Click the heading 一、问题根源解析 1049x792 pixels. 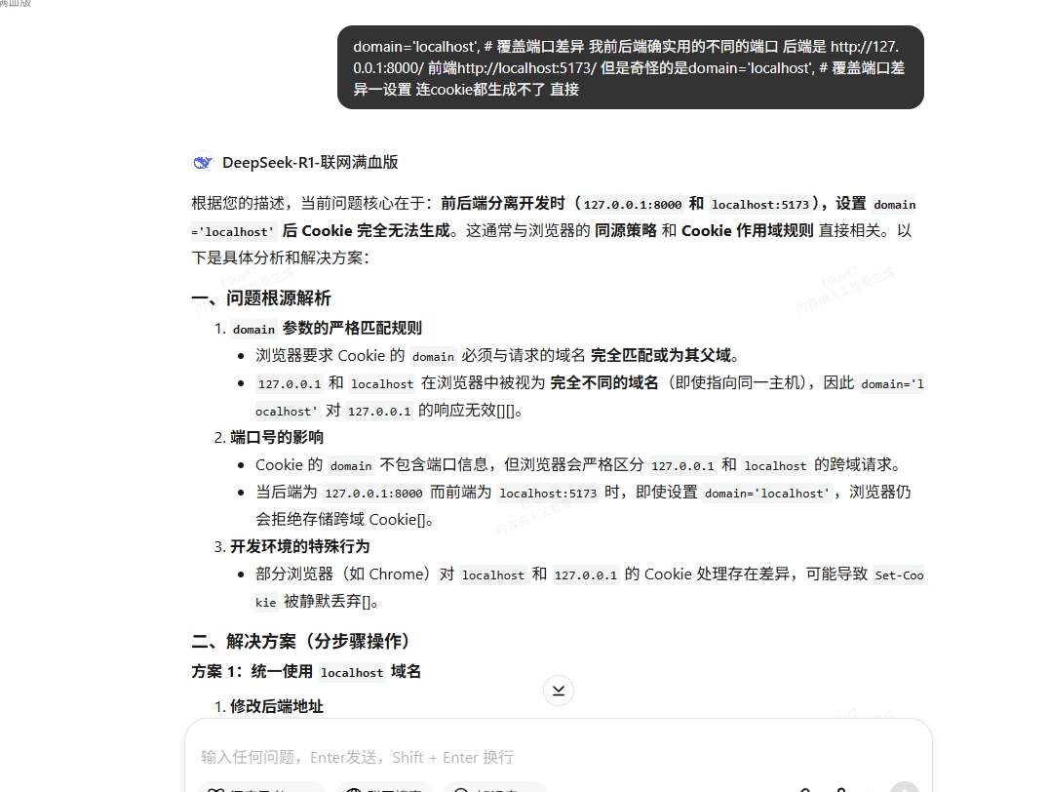[x=261, y=297]
